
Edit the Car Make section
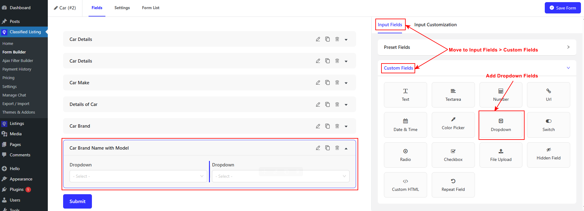(x=318, y=82)
